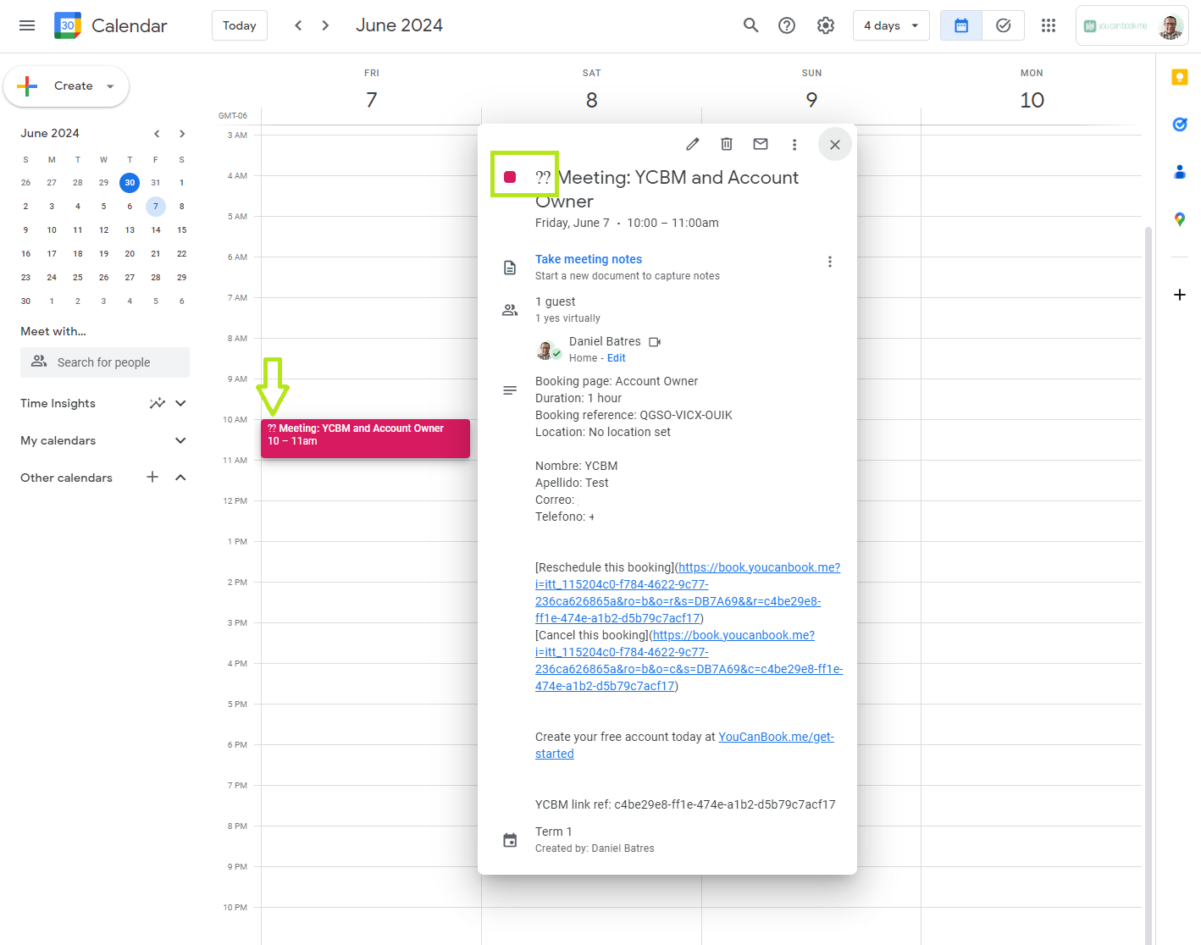Click the video camera icon beside Daniel Batres

(655, 342)
